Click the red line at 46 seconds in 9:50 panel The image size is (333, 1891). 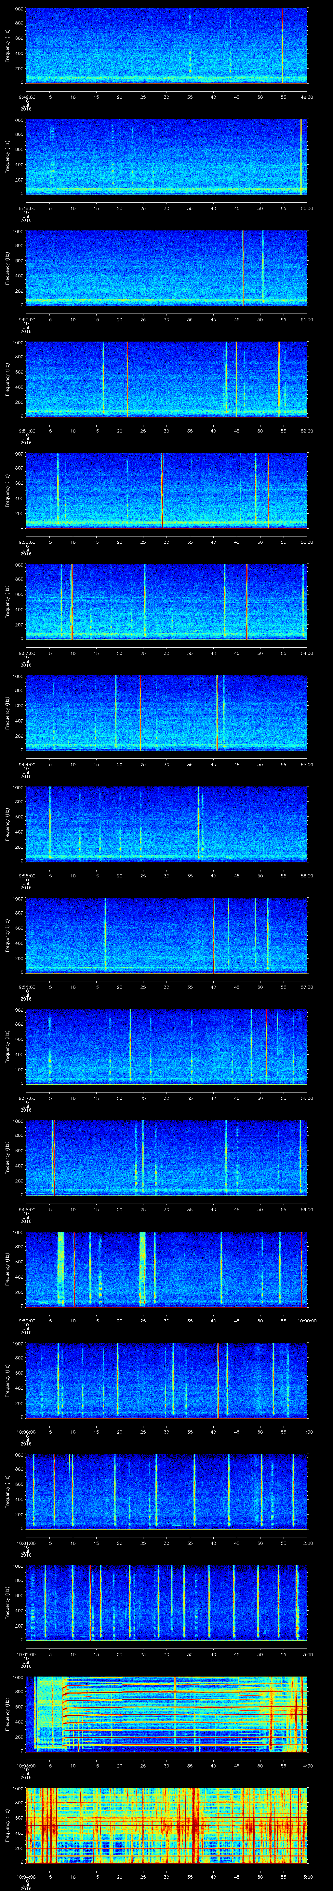pos(243,267)
